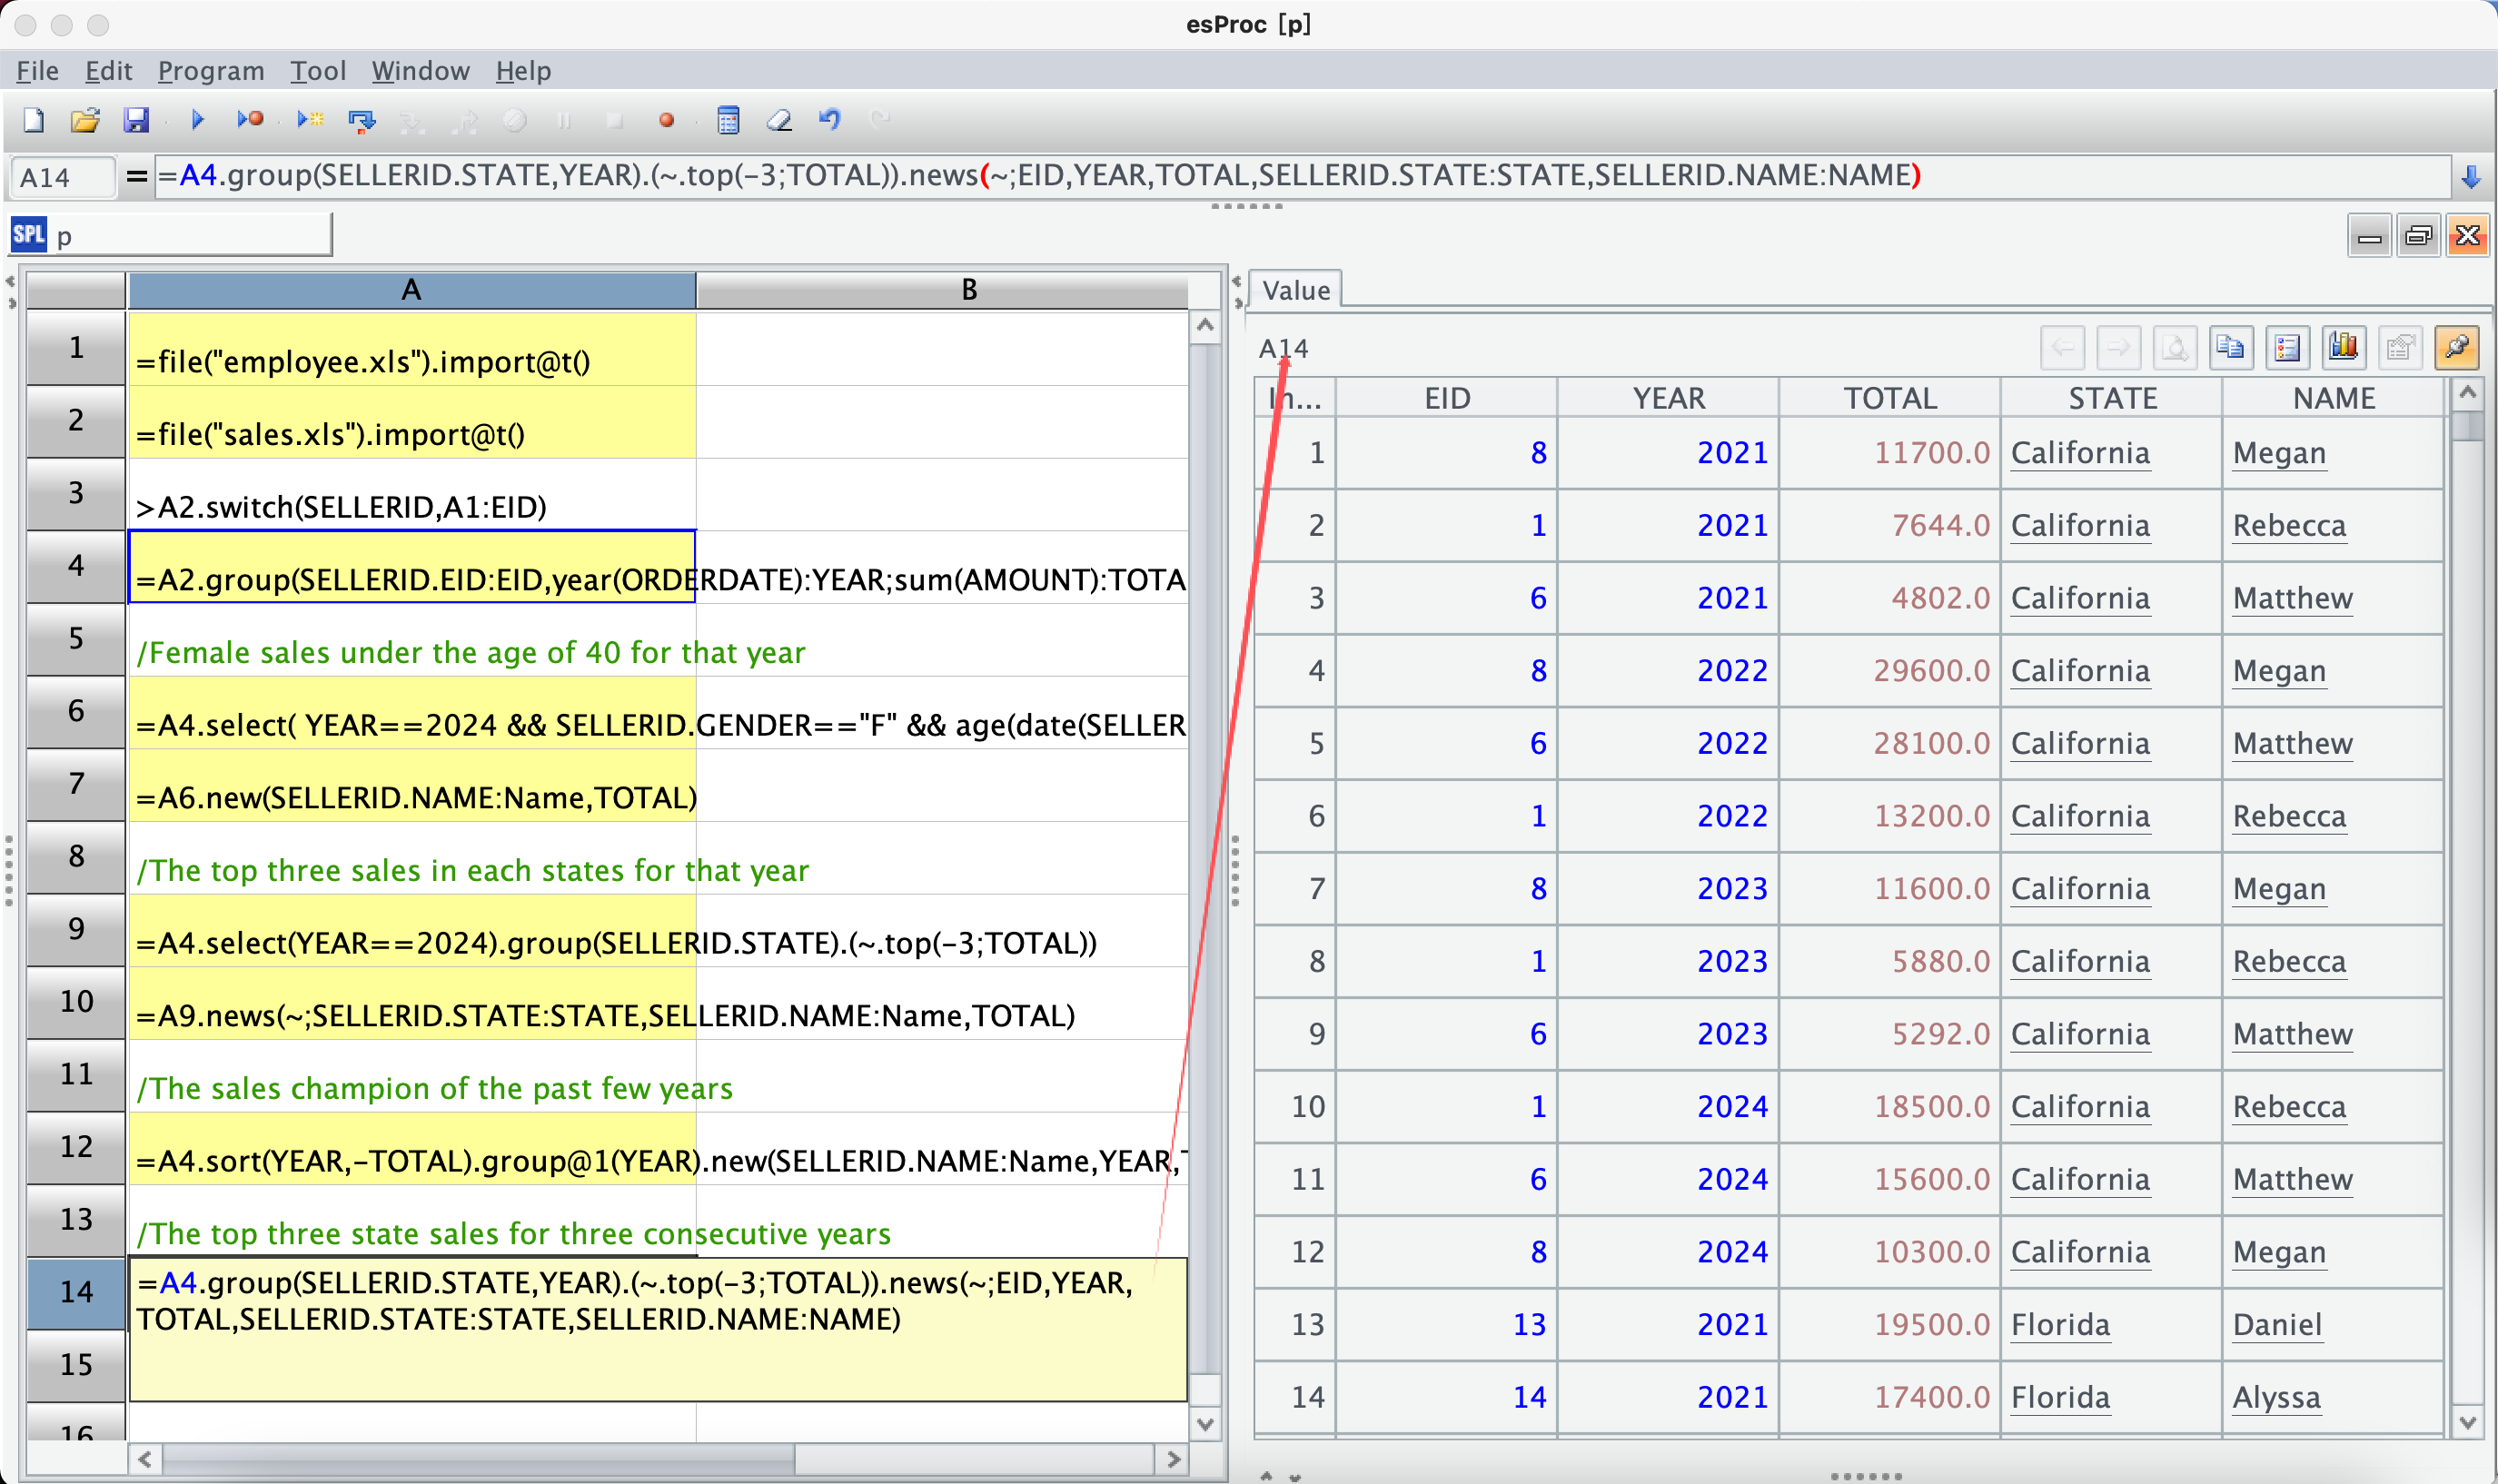
Task: Click the grid horizontal scrollbar thumb
Action: tap(478, 1459)
